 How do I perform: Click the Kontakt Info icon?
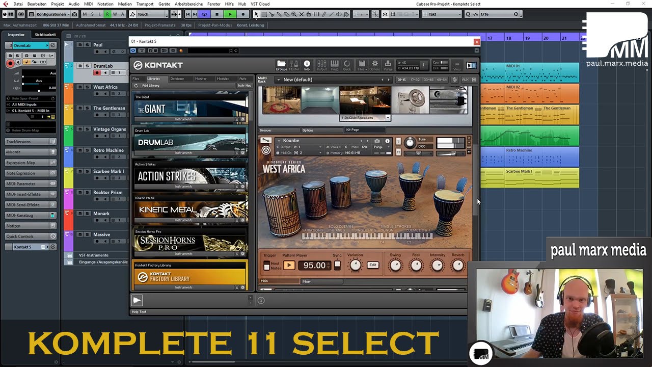[x=307, y=65]
